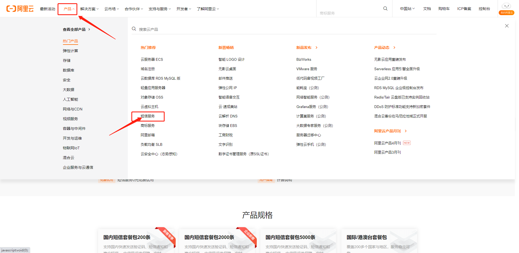Image resolution: width=519 pixels, height=253 pixels.
Task: Open 服务器迁移中心 link
Action: [308, 135]
